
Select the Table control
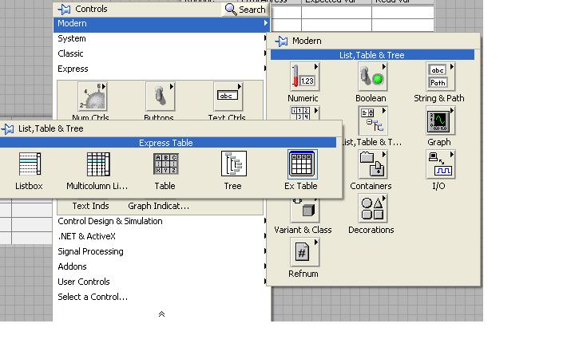(166, 164)
